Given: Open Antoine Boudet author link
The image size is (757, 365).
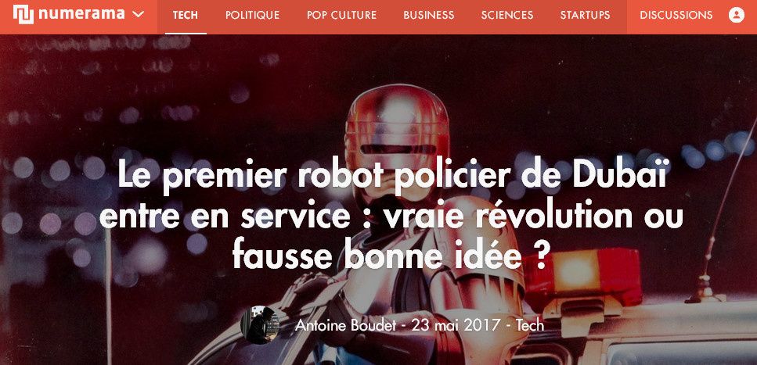Looking at the screenshot, I should point(346,325).
